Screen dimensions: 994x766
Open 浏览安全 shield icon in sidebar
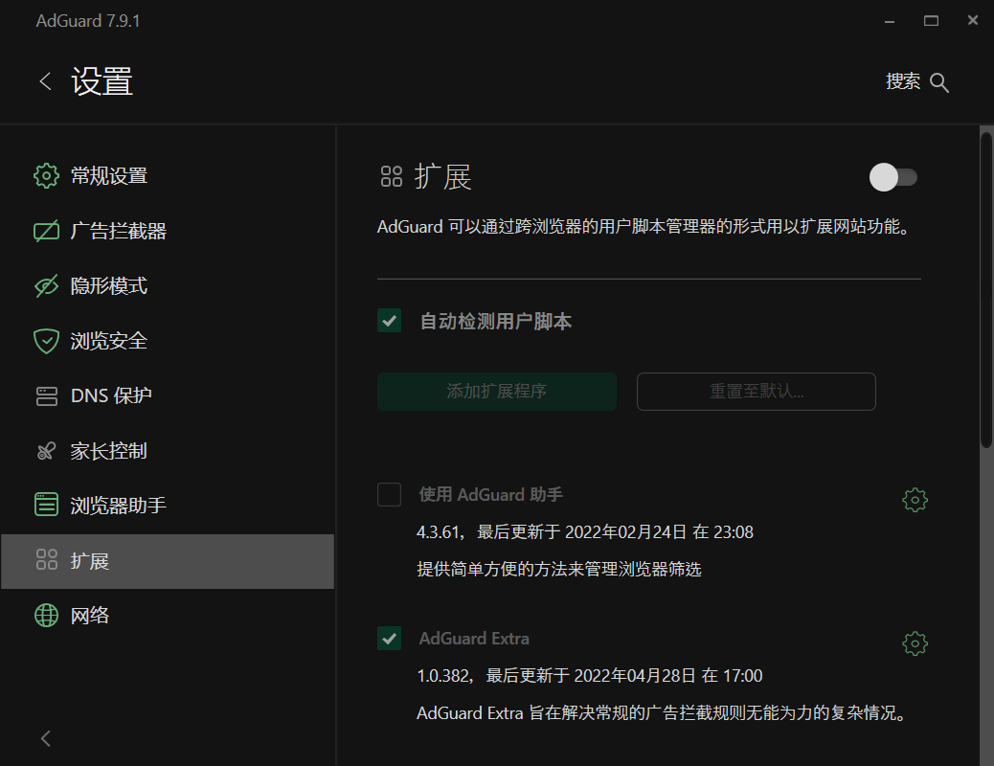(x=46, y=341)
